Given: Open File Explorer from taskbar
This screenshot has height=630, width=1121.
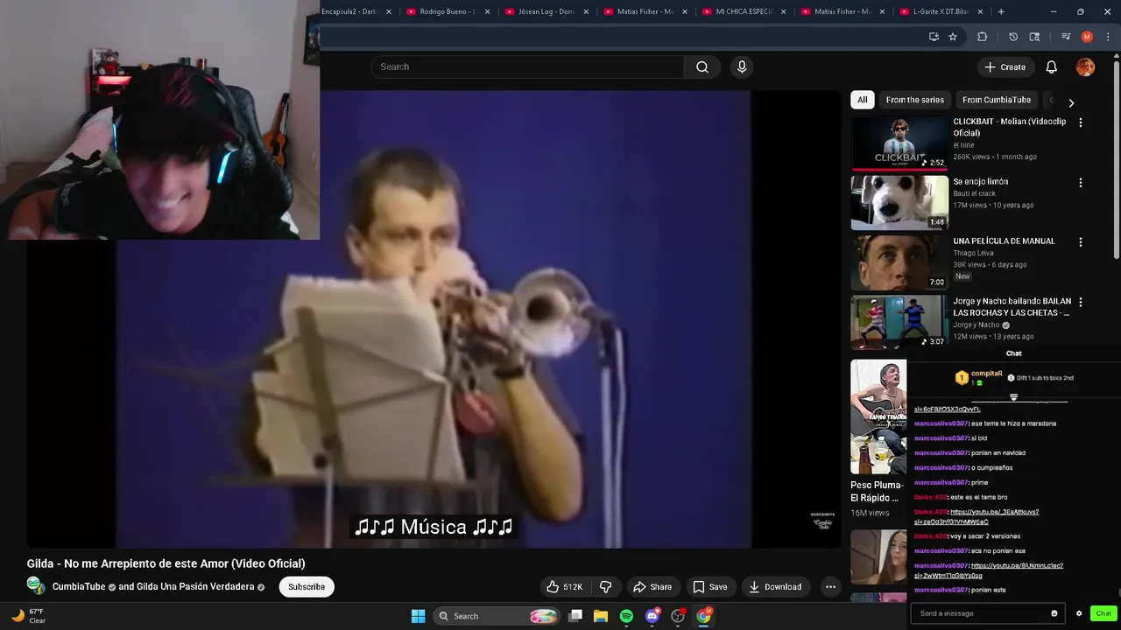Looking at the screenshot, I should click(601, 616).
